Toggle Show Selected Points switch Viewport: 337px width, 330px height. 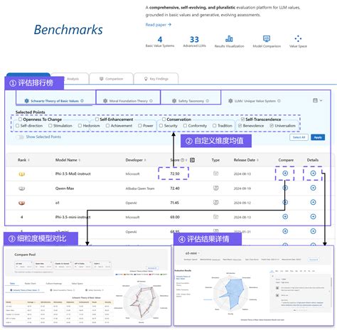pos(20,137)
